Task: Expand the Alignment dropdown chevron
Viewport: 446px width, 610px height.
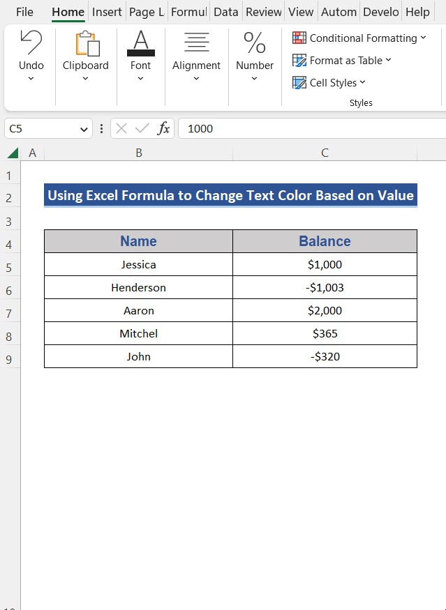Action: click(196, 79)
